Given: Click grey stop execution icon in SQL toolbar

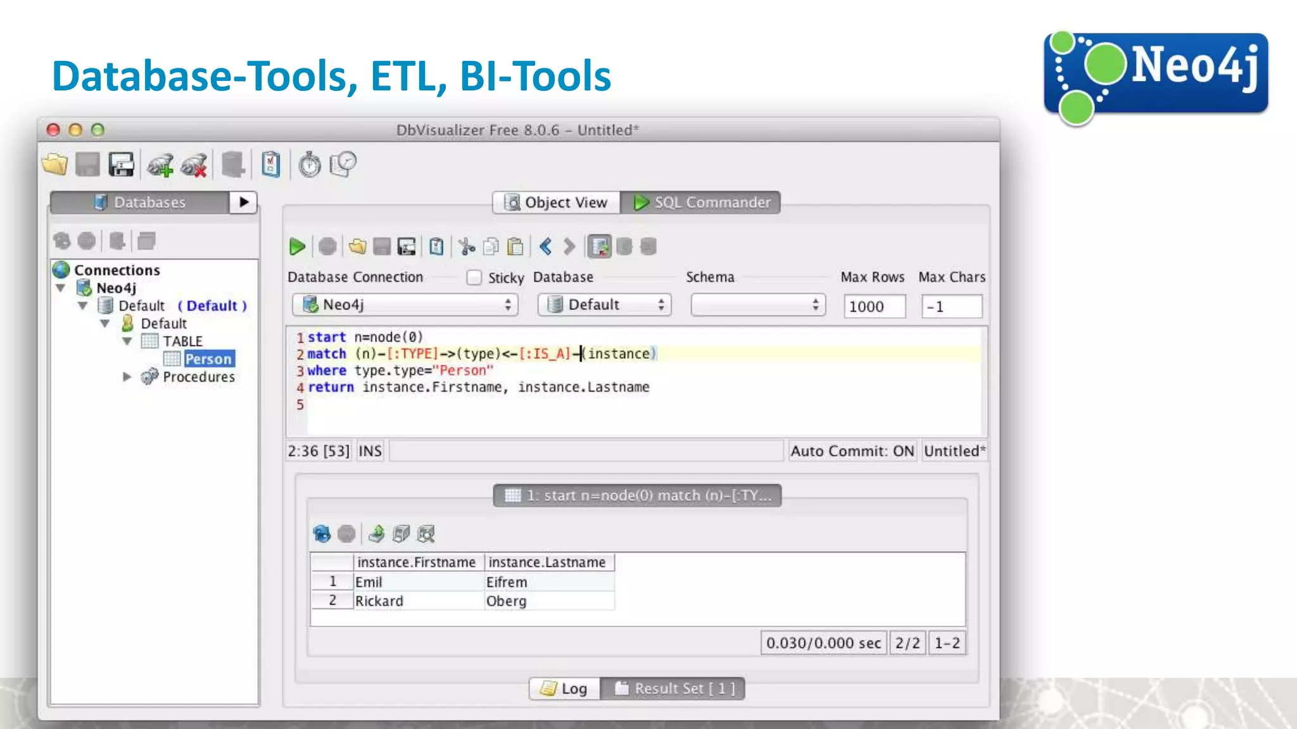Looking at the screenshot, I should click(x=327, y=246).
